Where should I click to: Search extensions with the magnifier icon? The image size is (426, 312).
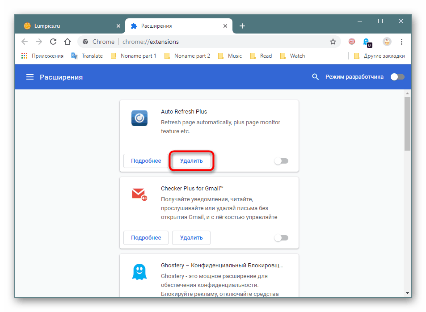[x=315, y=77]
